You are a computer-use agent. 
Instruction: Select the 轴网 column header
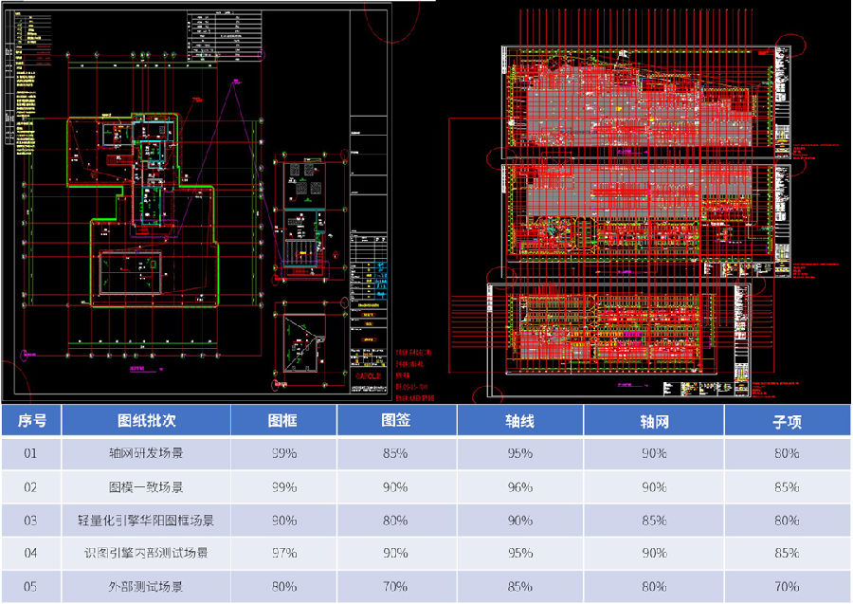[x=654, y=421]
